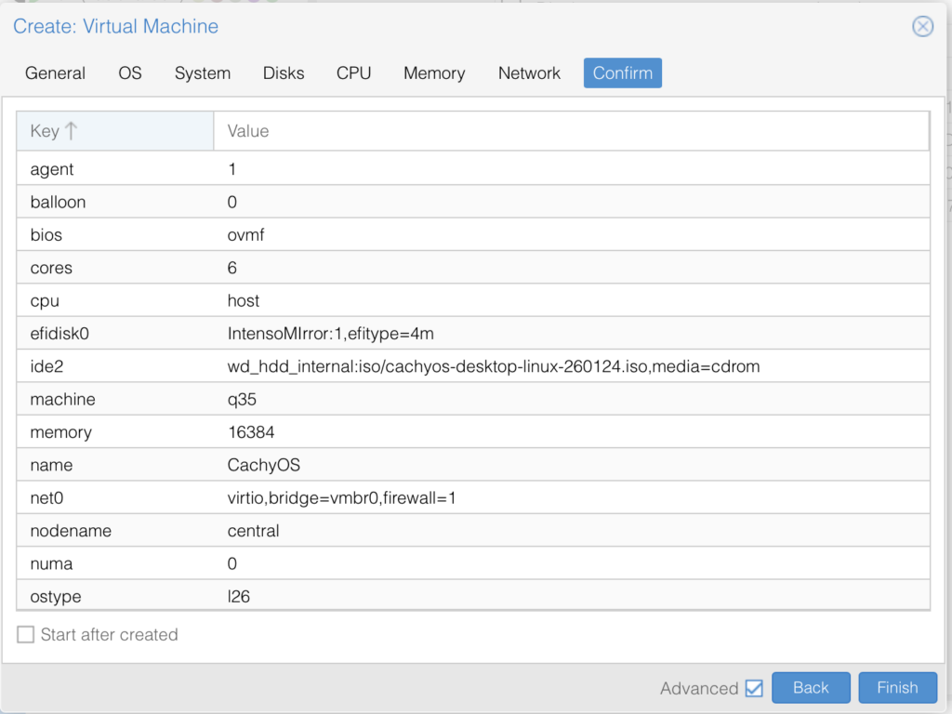The height and width of the screenshot is (714, 952).
Task: Select the net0 virtio bridge row
Action: pyautogui.click(x=472, y=498)
